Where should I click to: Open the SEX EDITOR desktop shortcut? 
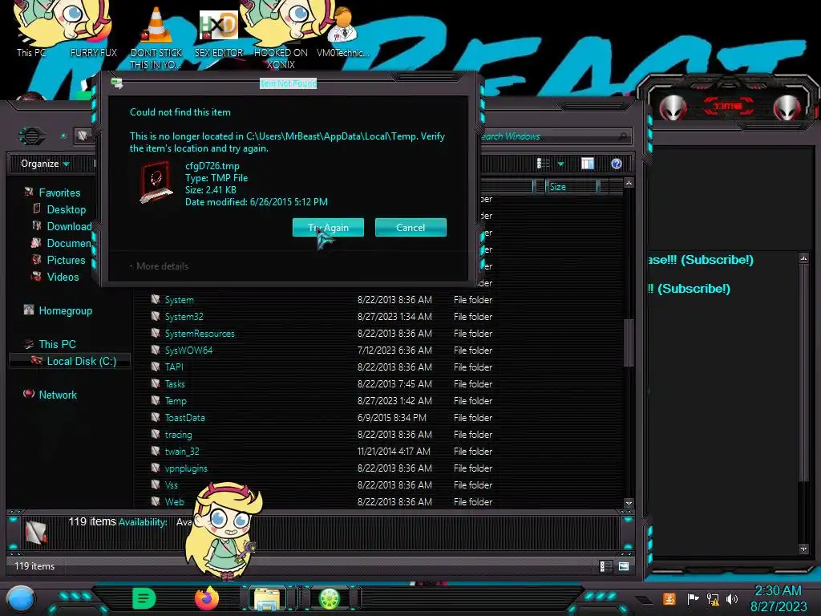(x=219, y=32)
